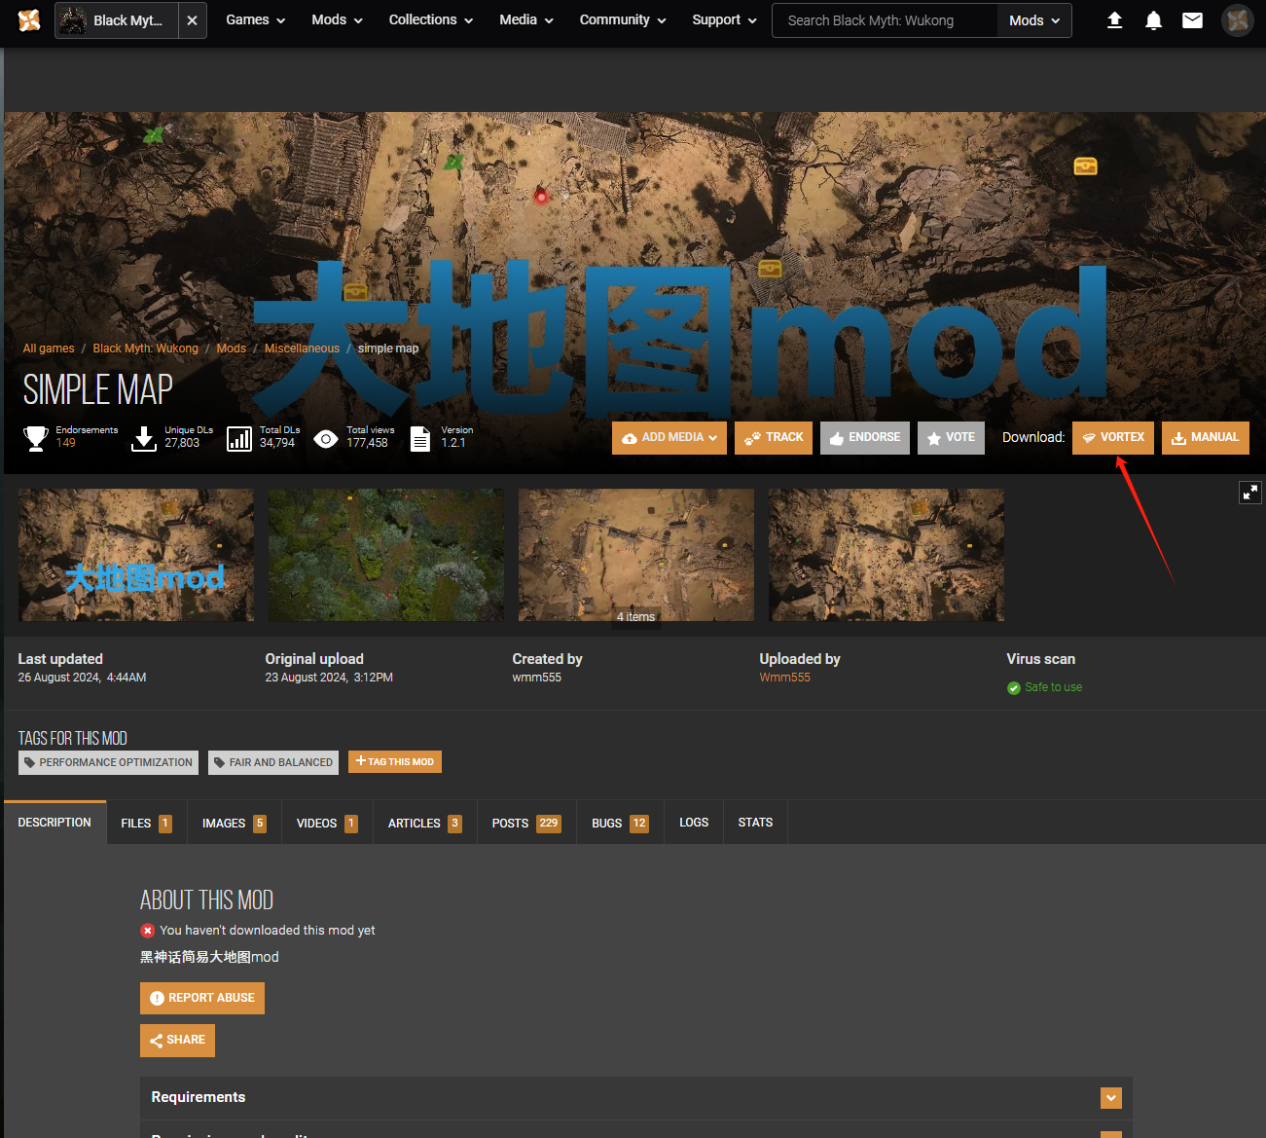Click the endorsements trophy icon
Image resolution: width=1266 pixels, height=1138 pixels.
[x=36, y=439]
